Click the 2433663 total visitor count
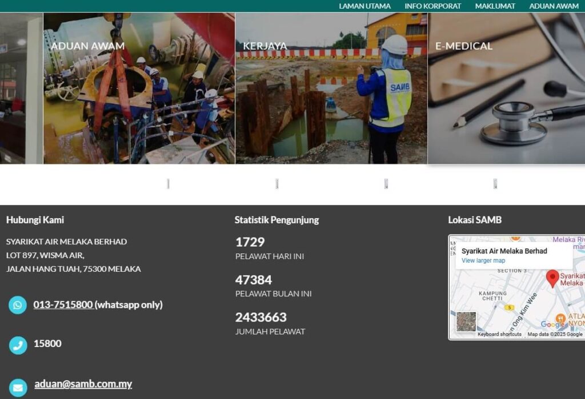 (261, 317)
